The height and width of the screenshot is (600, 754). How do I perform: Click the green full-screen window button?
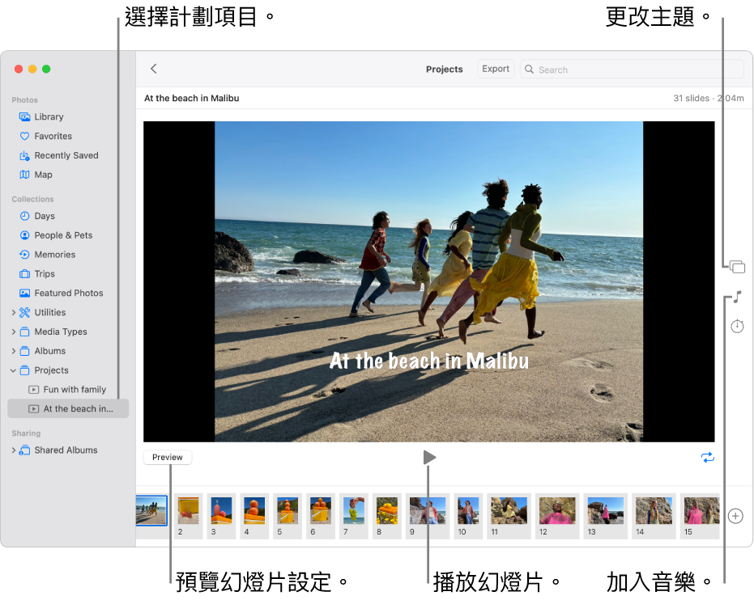[46, 69]
